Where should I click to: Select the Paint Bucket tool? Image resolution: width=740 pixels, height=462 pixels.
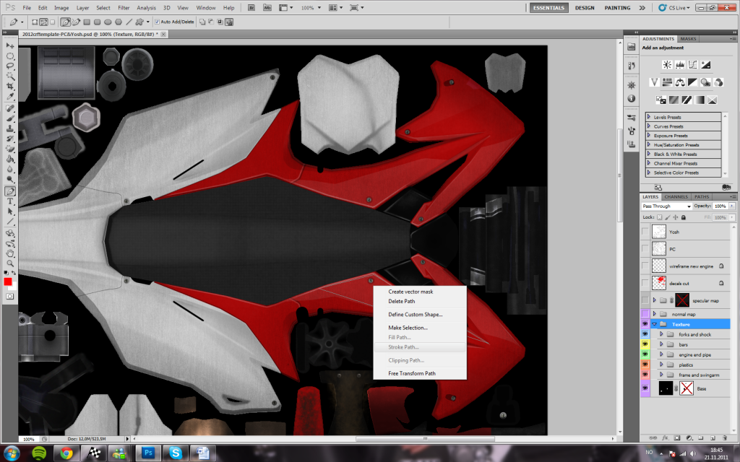tap(10, 160)
